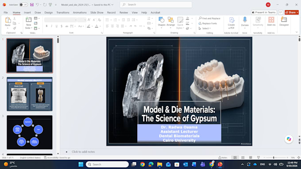The image size is (301, 169).
Task: Click Start From Beginning in the quick access toolbar
Action: click(50, 4)
